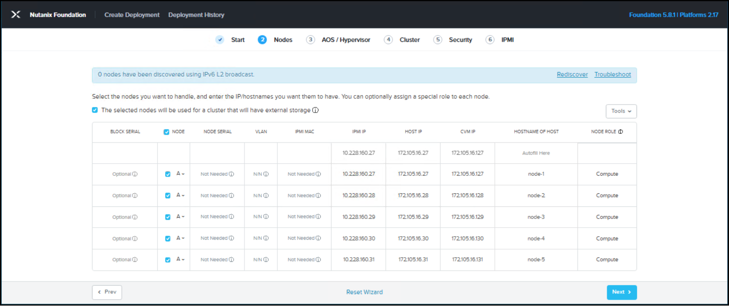
Task: Click the Reset Wizard link
Action: (364, 292)
